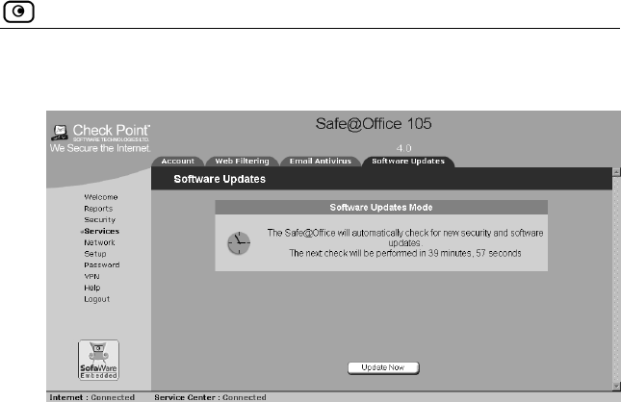The image size is (621, 402).
Task: Open the Reports page
Action: coord(98,209)
